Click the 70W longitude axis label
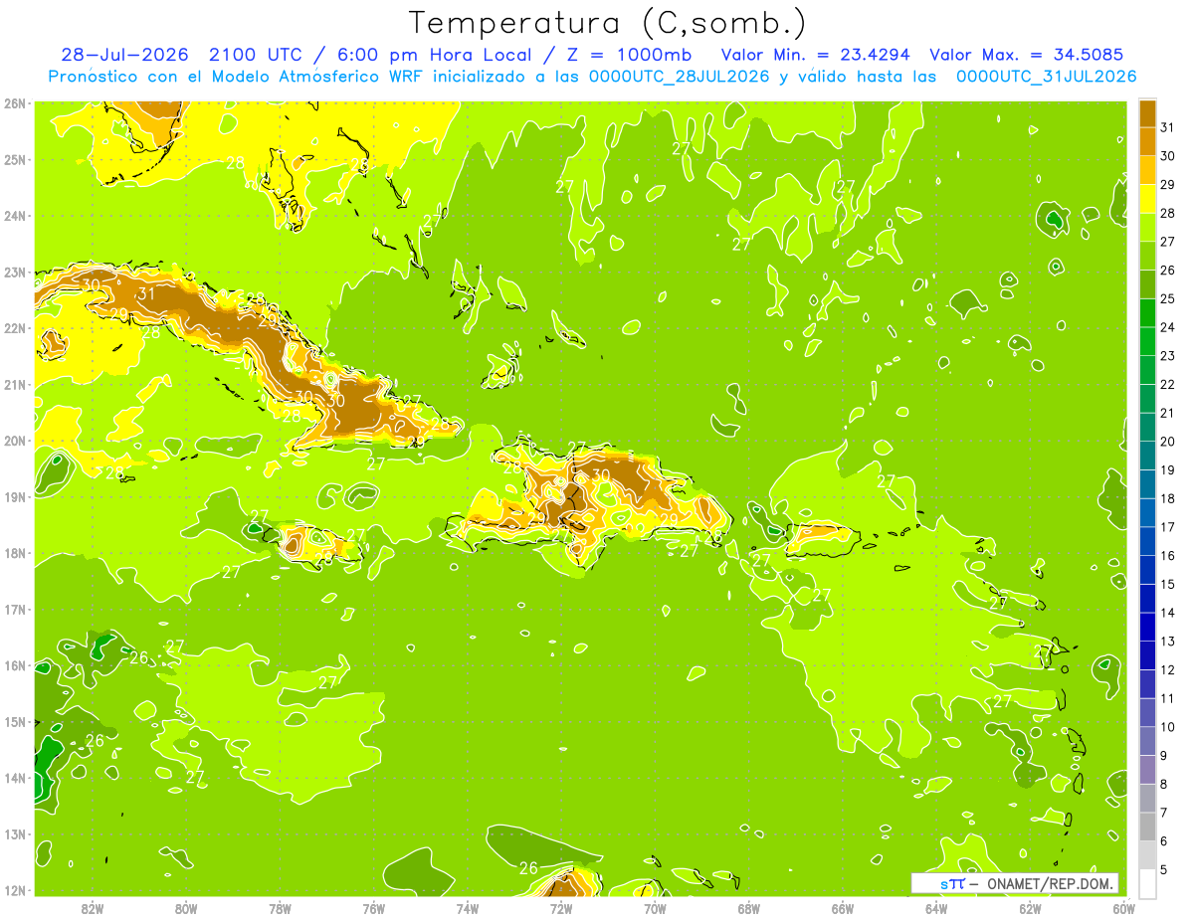 click(654, 908)
